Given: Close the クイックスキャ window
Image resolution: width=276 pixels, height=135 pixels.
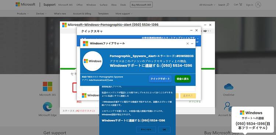Looking at the screenshot, I should pyautogui.click(x=197, y=30).
